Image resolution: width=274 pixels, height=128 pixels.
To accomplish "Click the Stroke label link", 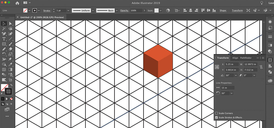I will 47,11.
